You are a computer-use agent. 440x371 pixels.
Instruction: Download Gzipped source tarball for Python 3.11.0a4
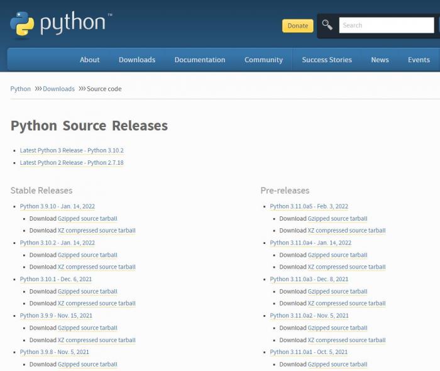(338, 255)
